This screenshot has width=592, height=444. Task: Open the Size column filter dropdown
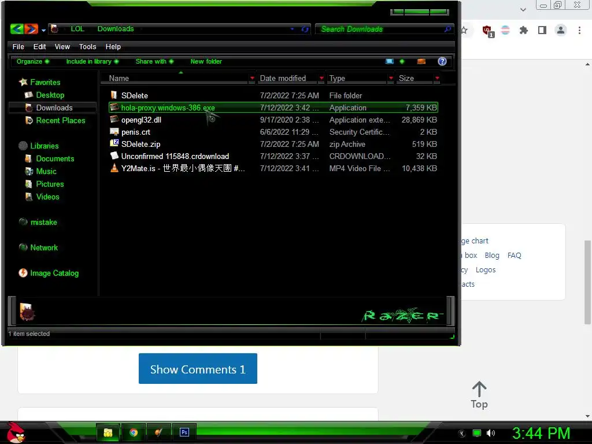coord(437,78)
